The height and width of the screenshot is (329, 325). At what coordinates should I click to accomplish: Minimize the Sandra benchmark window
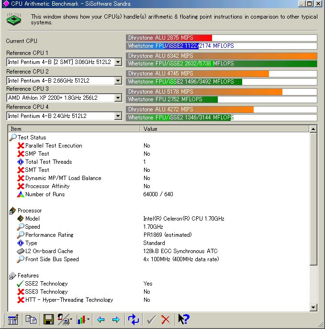(302, 3)
